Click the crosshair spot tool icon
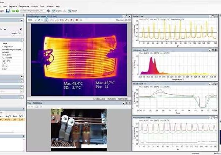Screen dimensions: 221x155 click(51, 20)
